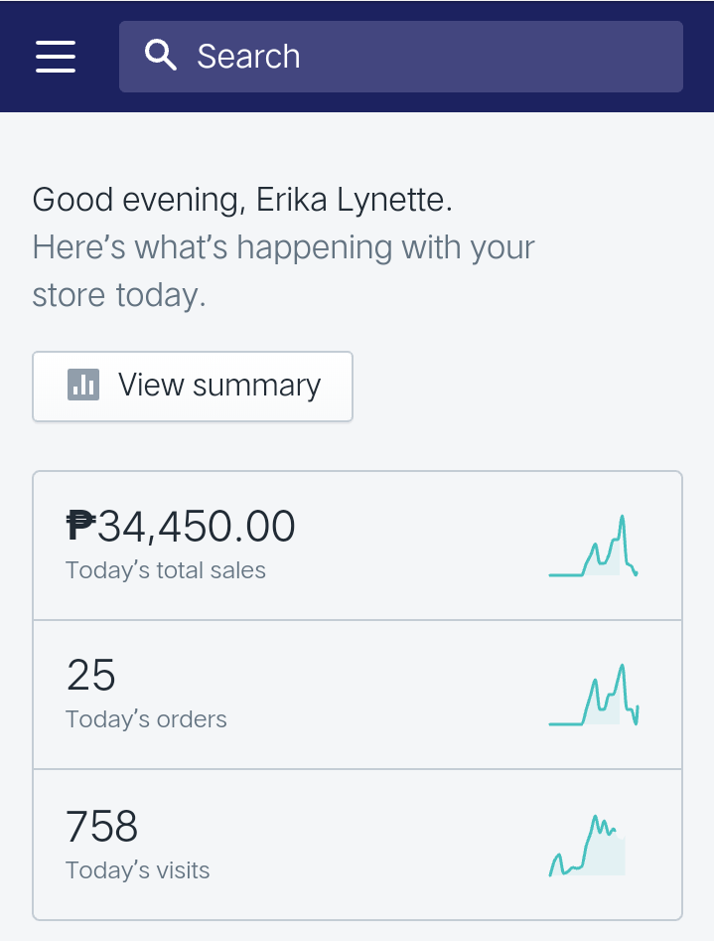Click the View summary button
Image resolution: width=714 pixels, height=941 pixels.
(193, 386)
